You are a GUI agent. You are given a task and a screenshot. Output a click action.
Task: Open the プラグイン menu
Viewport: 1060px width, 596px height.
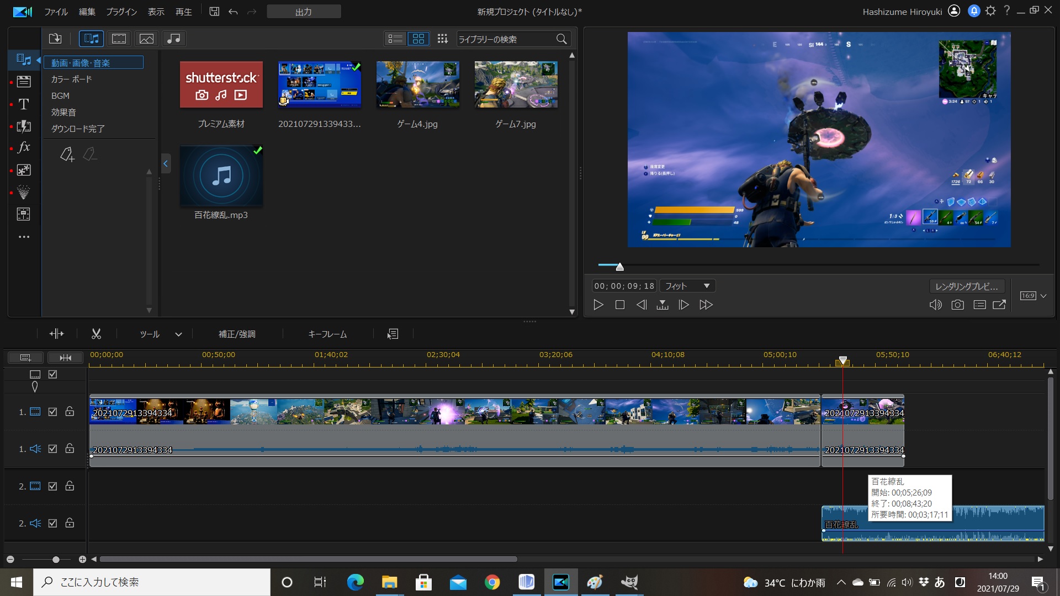121,12
